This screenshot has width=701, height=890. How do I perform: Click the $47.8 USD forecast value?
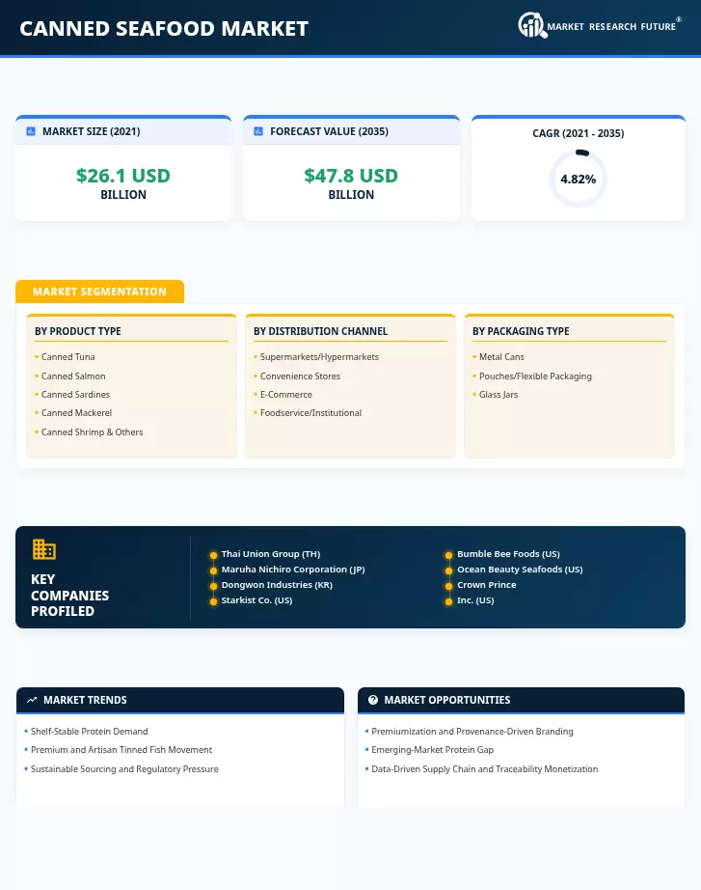point(351,176)
